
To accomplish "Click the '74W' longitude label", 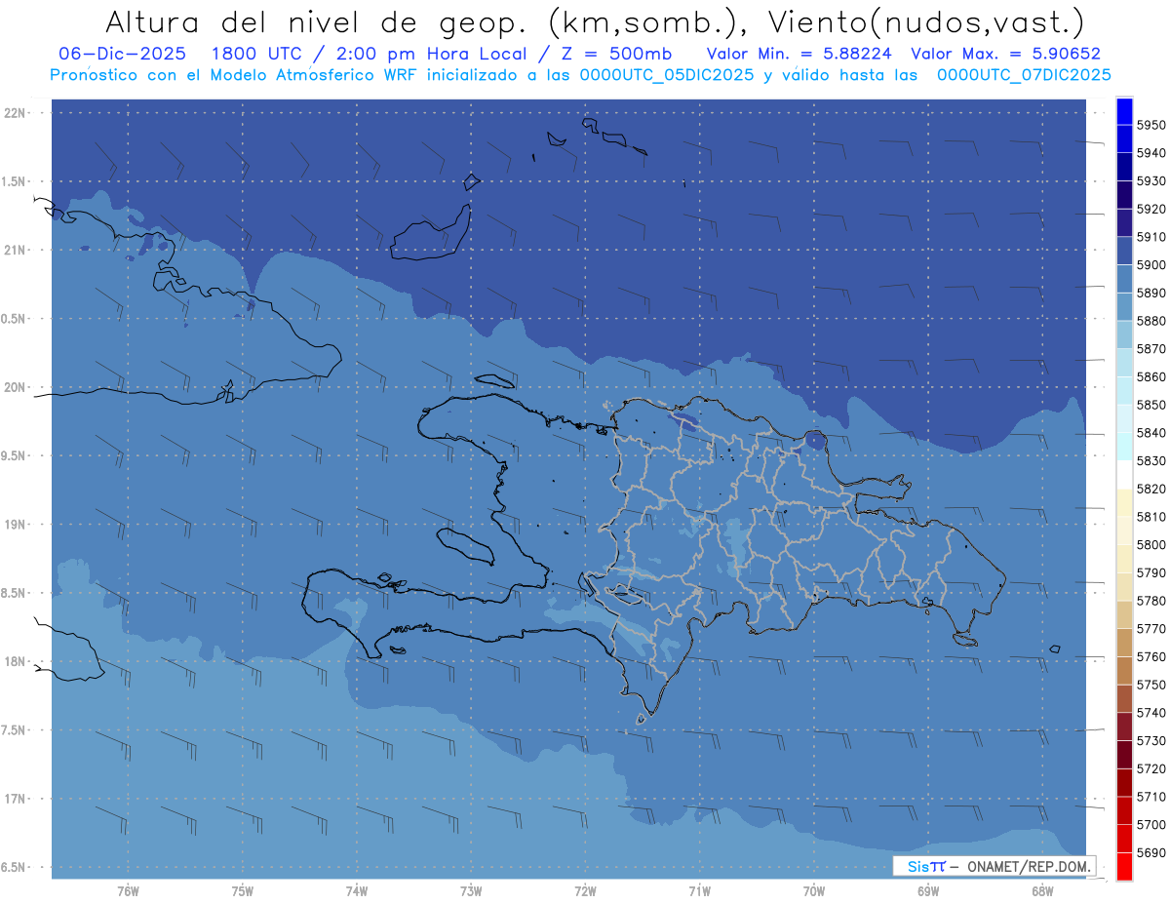I will [357, 891].
